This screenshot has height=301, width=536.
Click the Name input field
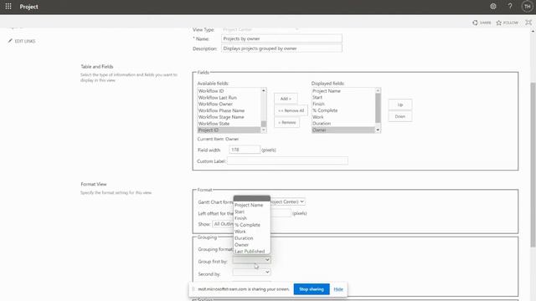[x=281, y=38]
